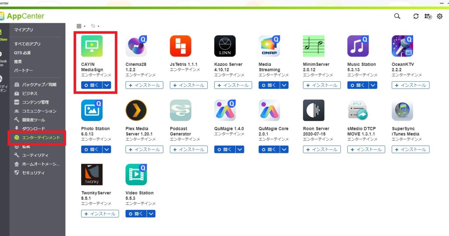Open Video Station with 開く button
This screenshot has height=236, width=449.
click(136, 214)
